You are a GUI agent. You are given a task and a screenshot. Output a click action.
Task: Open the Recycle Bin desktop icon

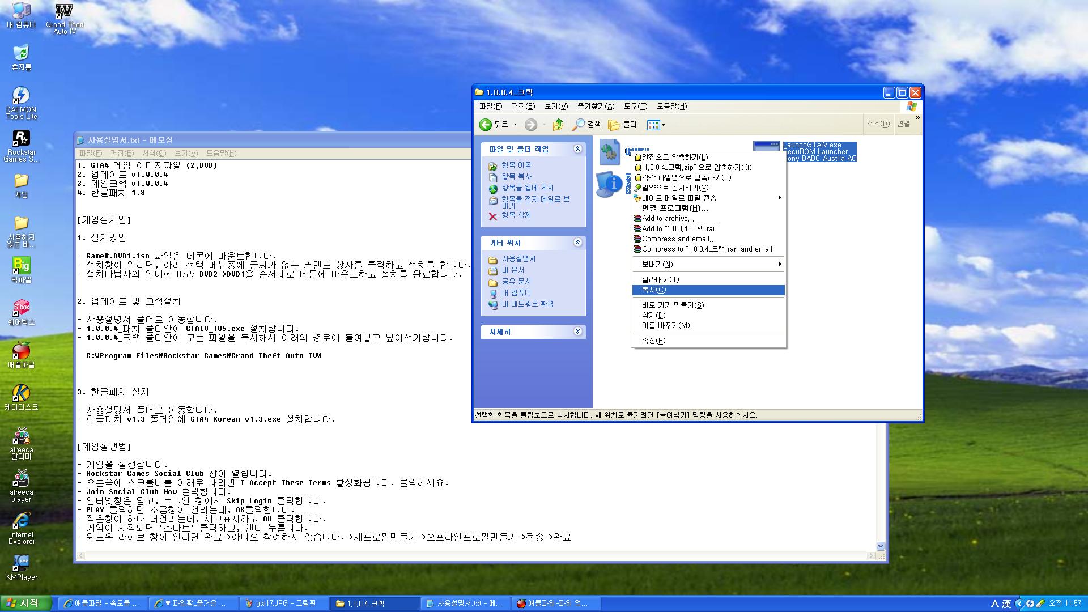[21, 57]
